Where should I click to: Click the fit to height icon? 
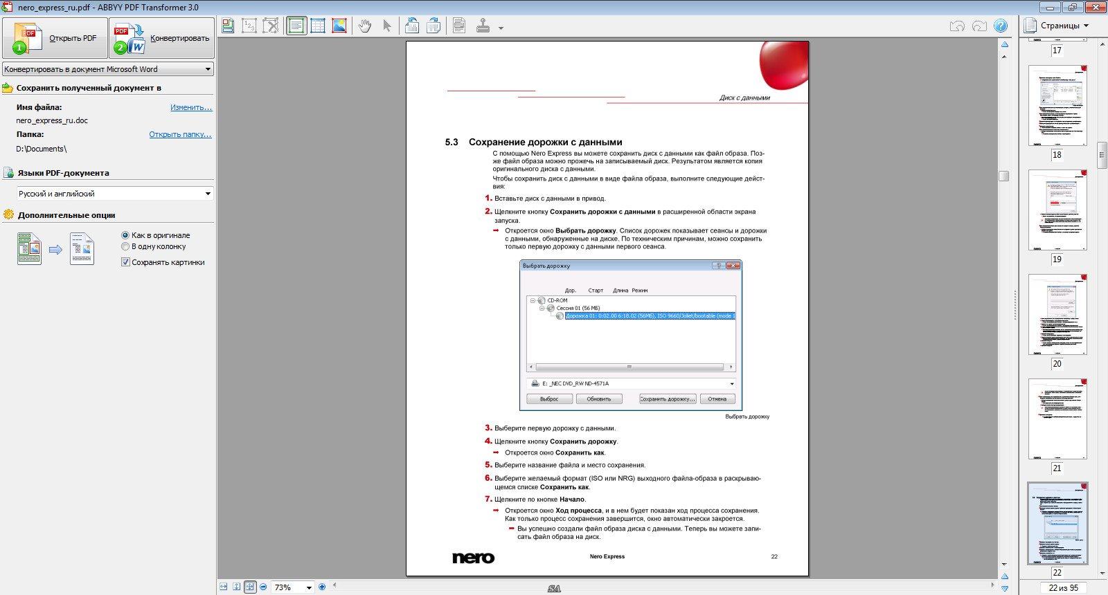236,587
